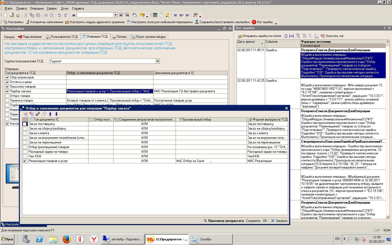Image resolution: width=392 pixels, height=245 pixels.
Task: Switch to the Печать tab
Action: tap(120, 37)
